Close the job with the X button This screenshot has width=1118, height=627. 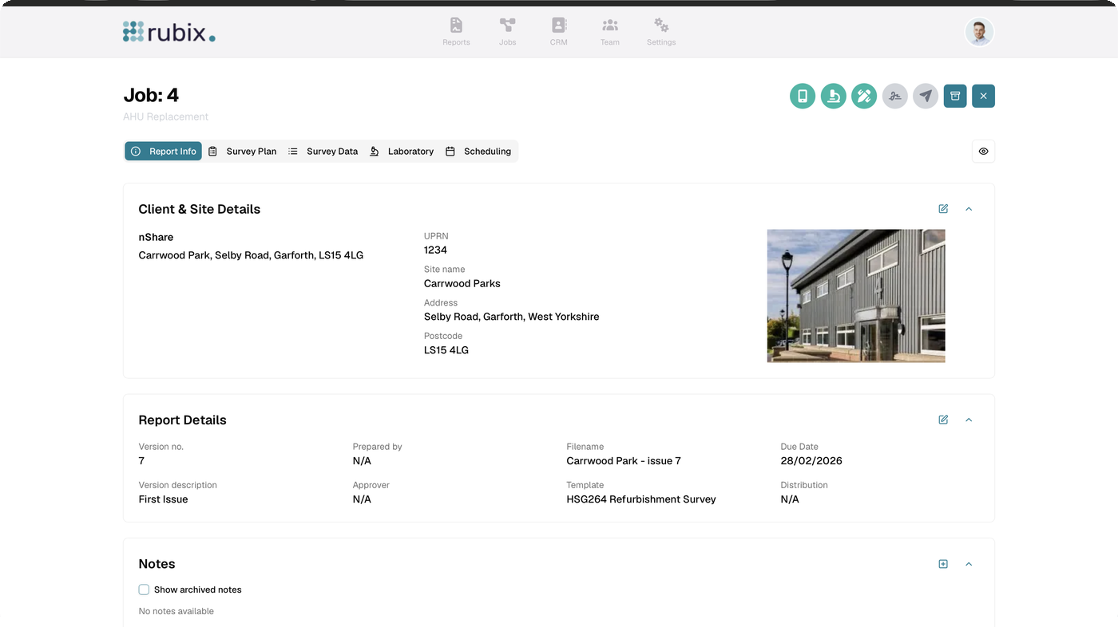coord(983,97)
